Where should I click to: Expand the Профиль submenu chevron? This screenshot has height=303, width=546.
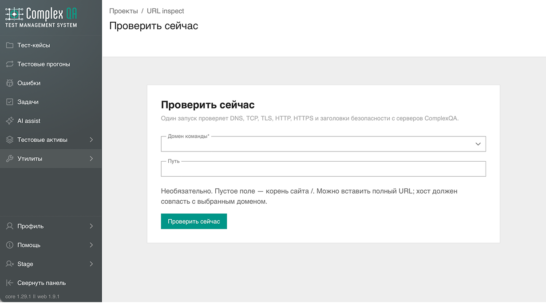(x=91, y=226)
